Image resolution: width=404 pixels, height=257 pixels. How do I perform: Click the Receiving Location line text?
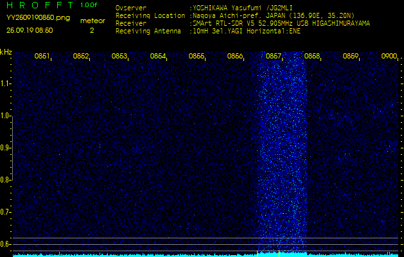[235, 15]
